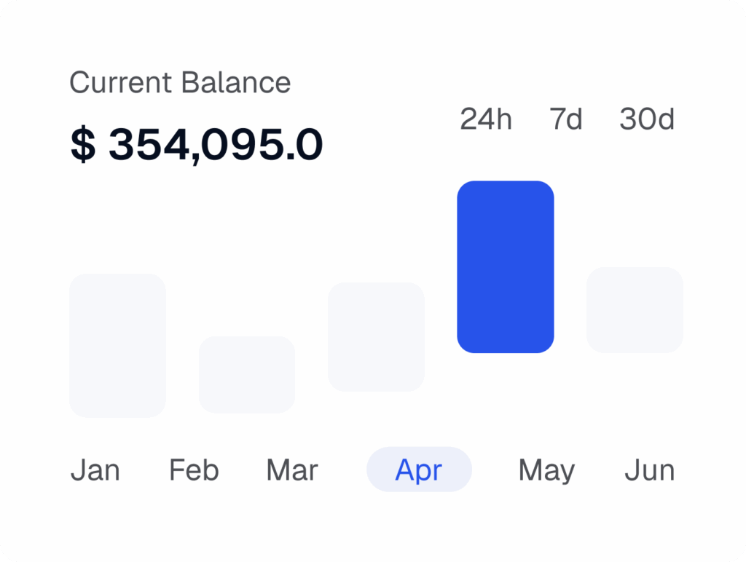Switch to the 7d time range

pyautogui.click(x=566, y=119)
